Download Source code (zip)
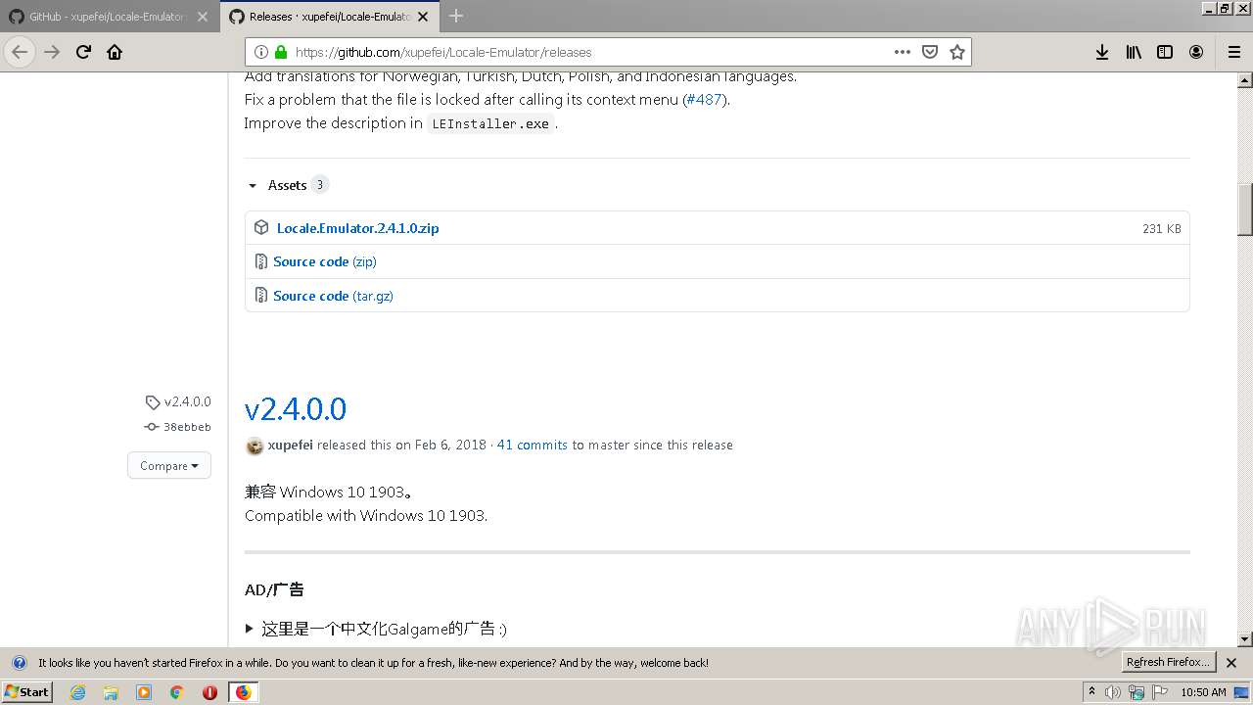This screenshot has width=1253, height=705. click(325, 261)
